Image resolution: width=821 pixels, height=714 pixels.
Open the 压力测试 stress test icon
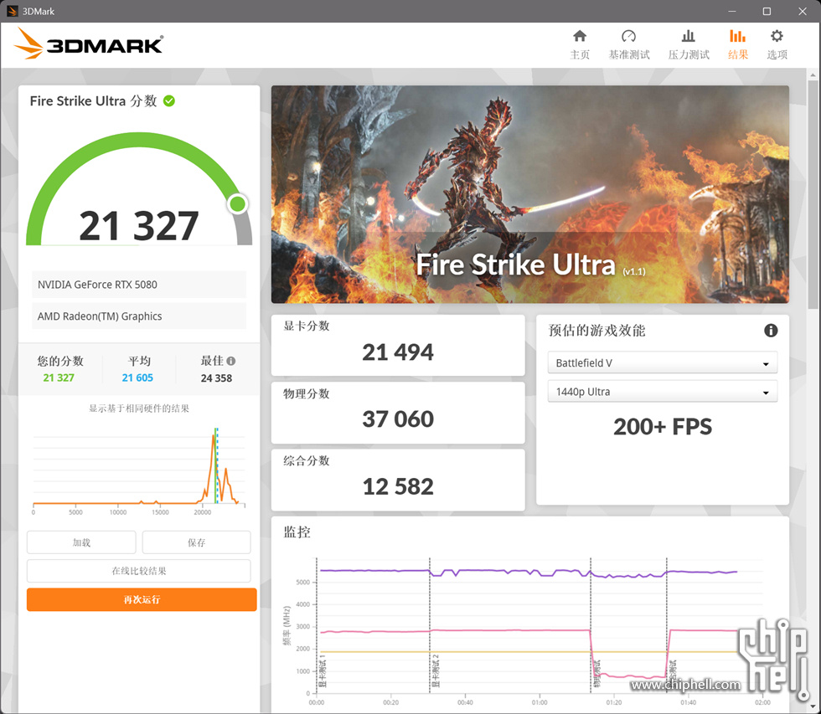click(688, 36)
